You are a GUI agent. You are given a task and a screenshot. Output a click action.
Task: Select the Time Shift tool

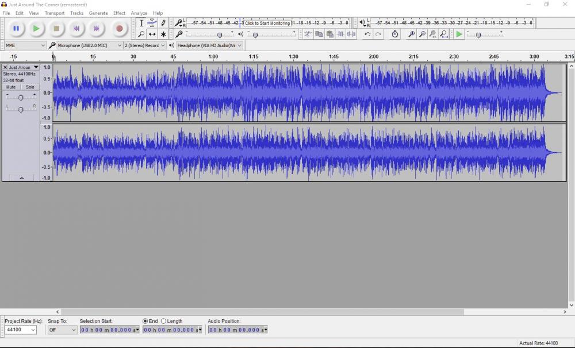(x=152, y=34)
